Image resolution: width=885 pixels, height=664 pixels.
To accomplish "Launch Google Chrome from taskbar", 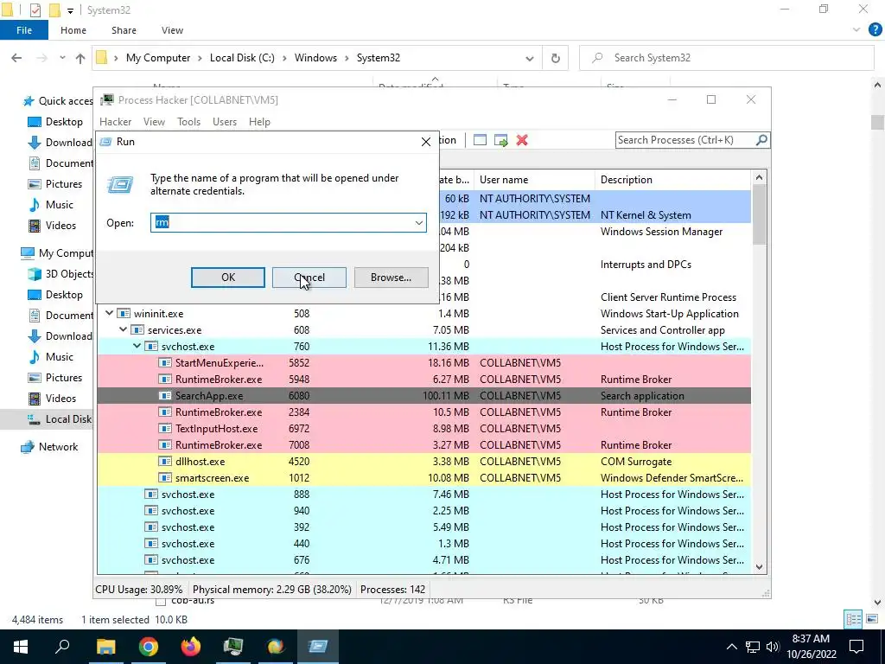I will click(149, 647).
